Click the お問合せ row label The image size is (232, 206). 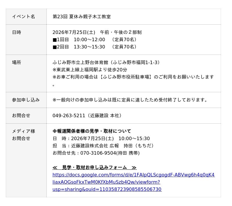21,115
